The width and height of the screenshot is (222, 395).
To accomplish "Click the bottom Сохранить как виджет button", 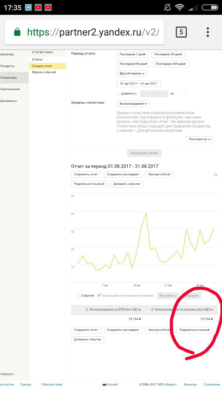I will pos(123,330).
